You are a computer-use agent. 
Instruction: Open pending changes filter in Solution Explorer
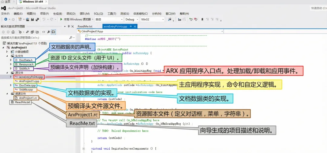(20, 32)
